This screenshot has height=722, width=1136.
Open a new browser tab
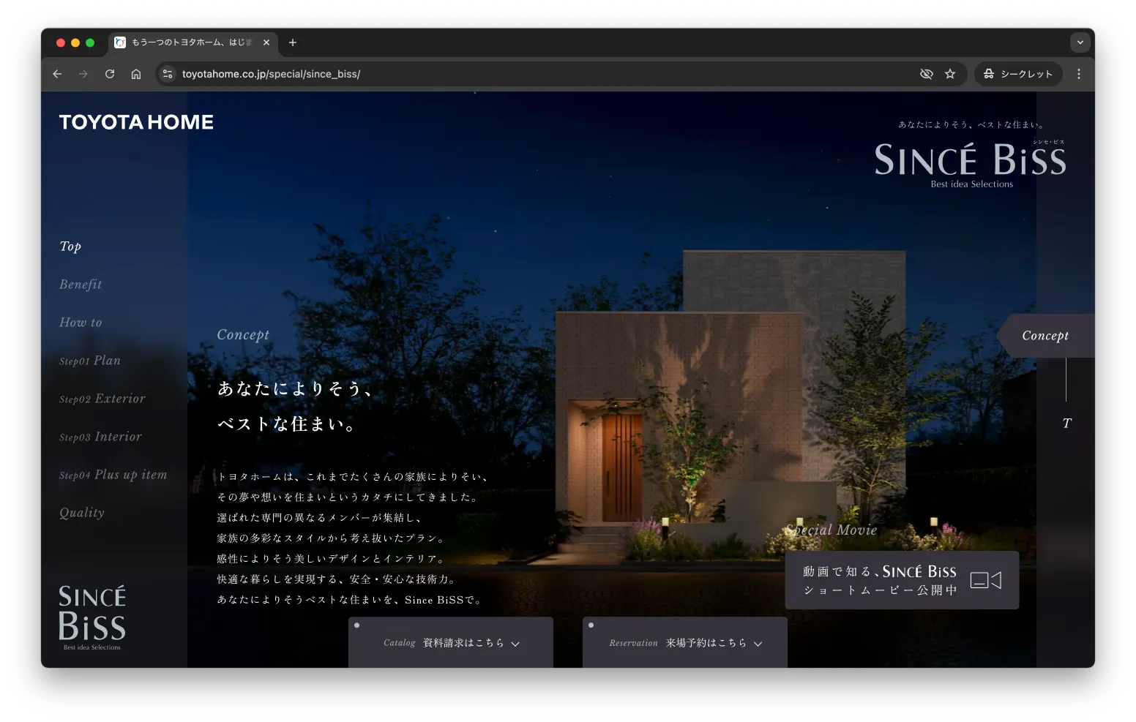[x=293, y=42]
